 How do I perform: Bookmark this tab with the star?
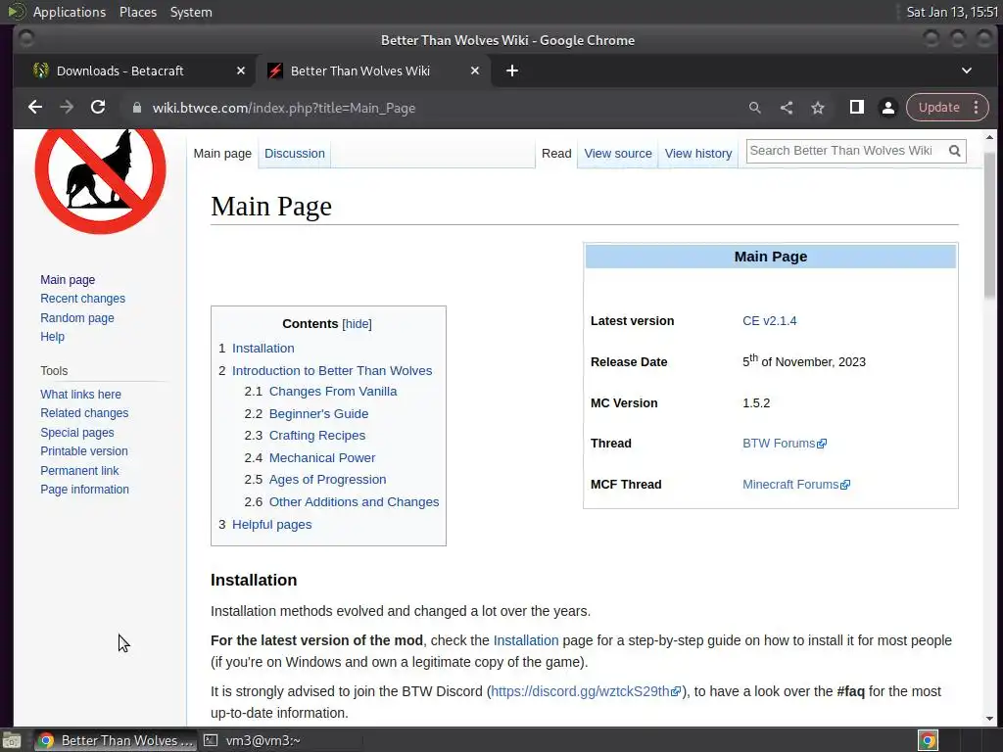coord(818,108)
